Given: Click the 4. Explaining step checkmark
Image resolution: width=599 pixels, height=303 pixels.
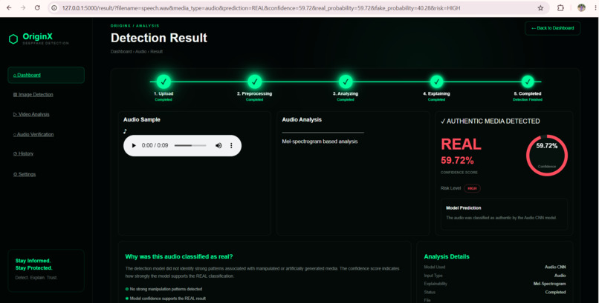Looking at the screenshot, I should (x=436, y=81).
